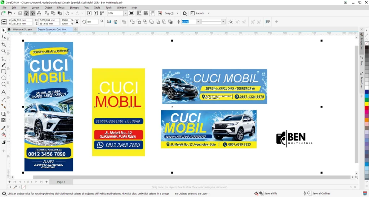Viewport: 369px width, 197px height.
Task: Select the Color Eyedropper tool
Action: coord(3,128)
